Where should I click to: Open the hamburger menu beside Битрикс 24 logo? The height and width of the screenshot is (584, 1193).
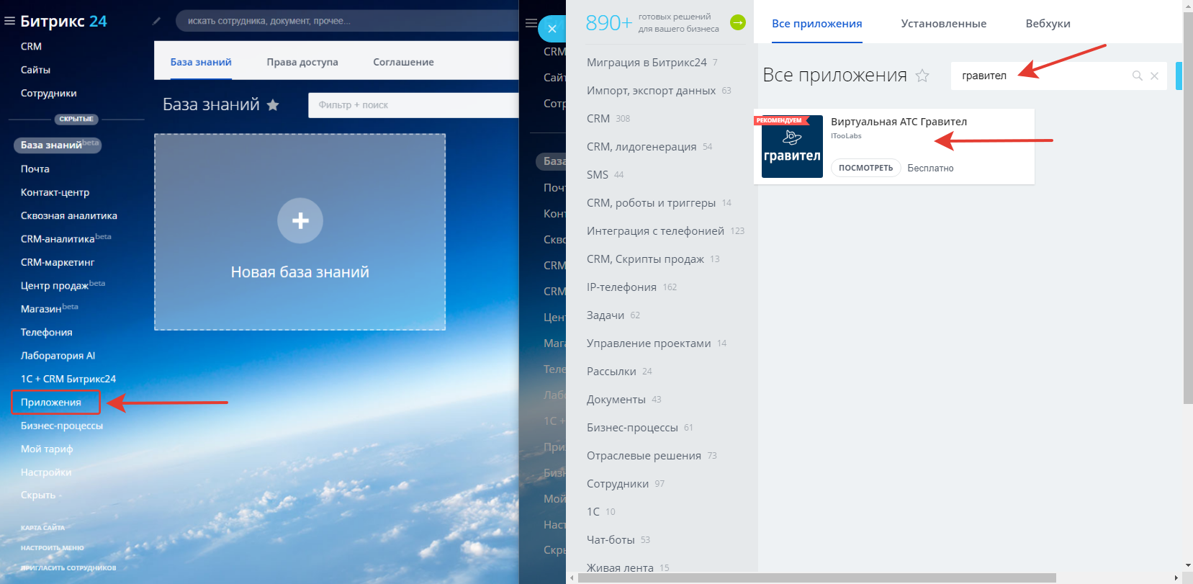(9, 22)
